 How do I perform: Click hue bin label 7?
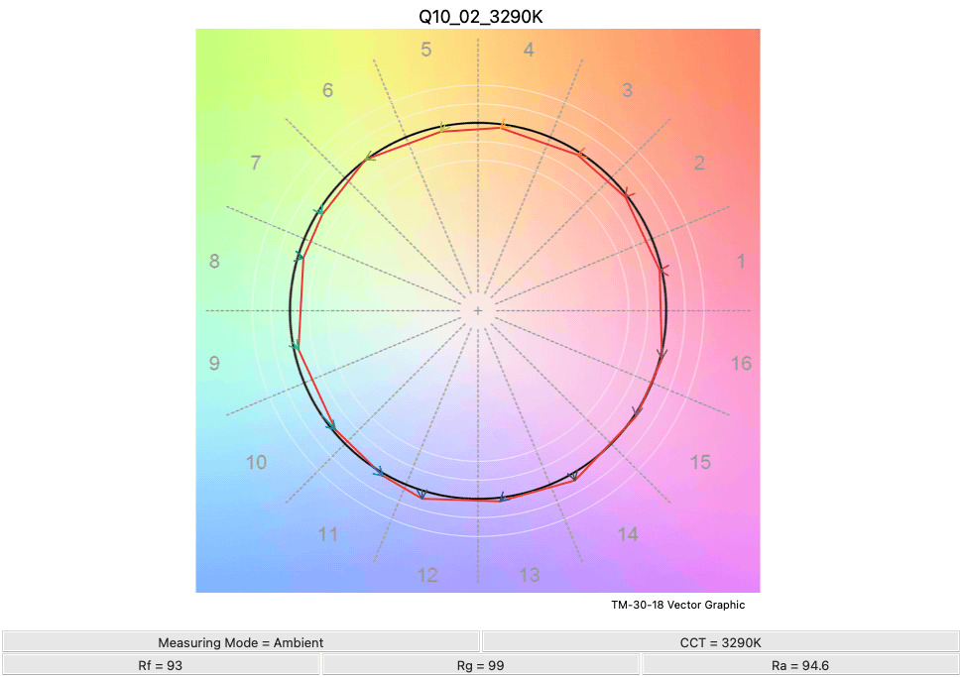tap(256, 164)
